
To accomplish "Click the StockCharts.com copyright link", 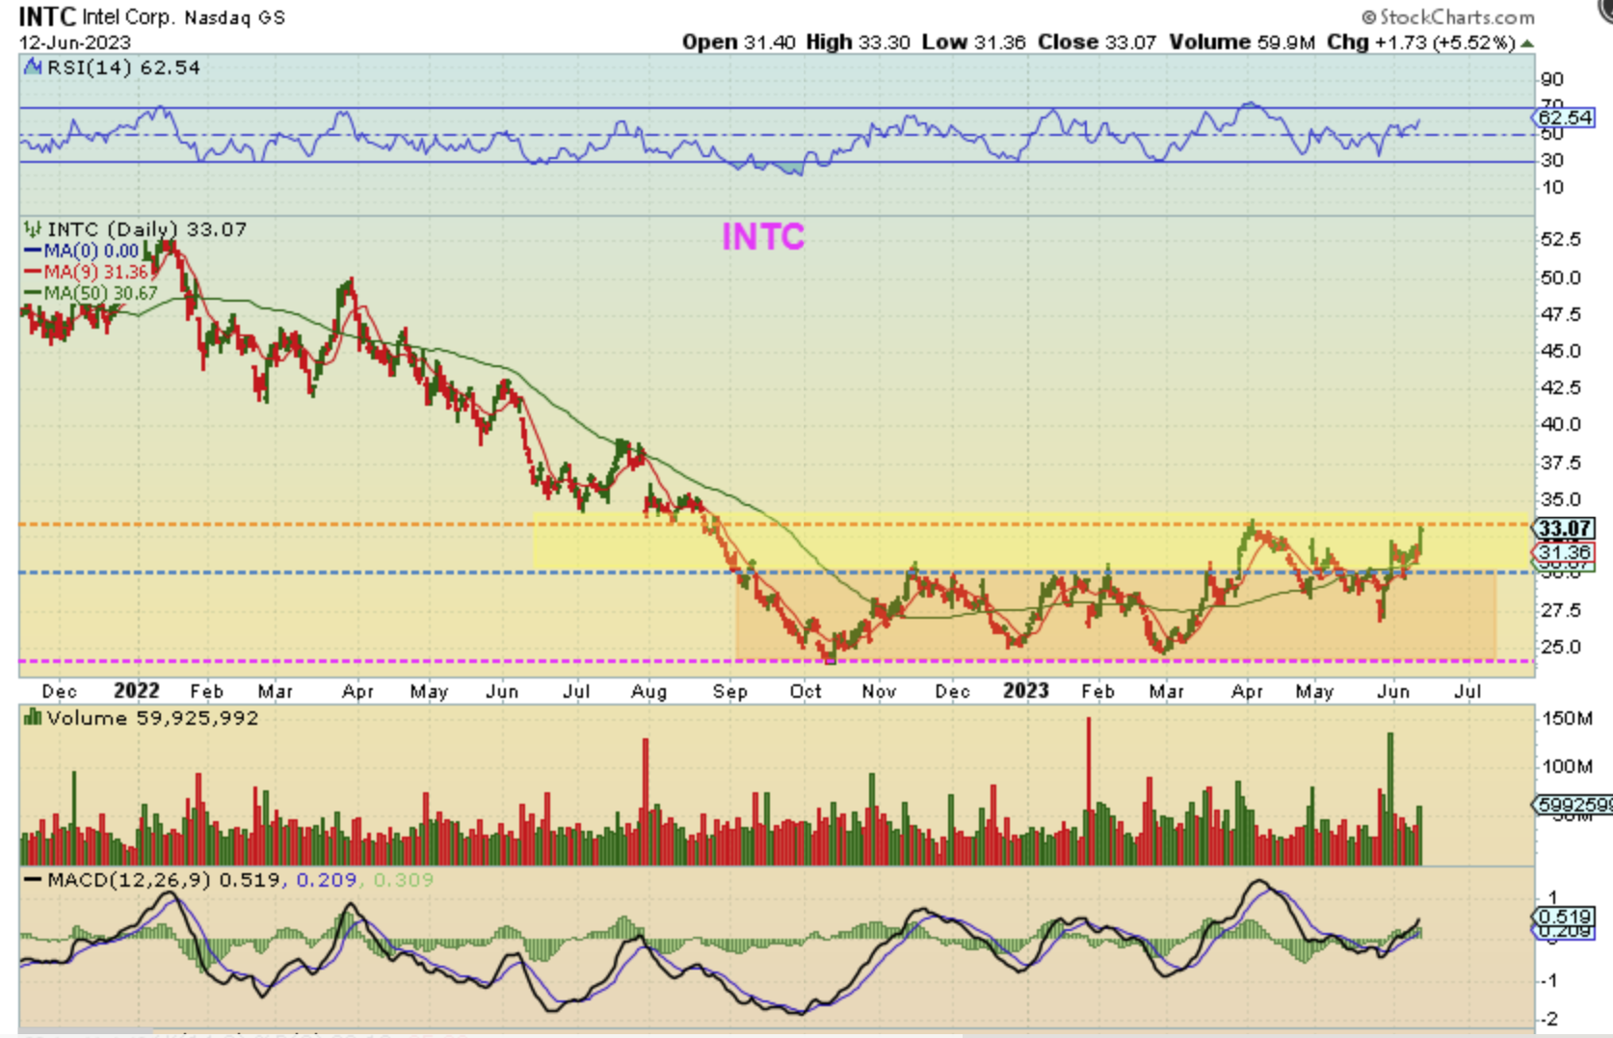I will pyautogui.click(x=1447, y=17).
